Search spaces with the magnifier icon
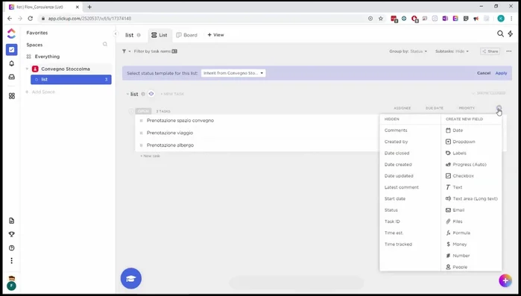This screenshot has width=521, height=296. [105, 44]
